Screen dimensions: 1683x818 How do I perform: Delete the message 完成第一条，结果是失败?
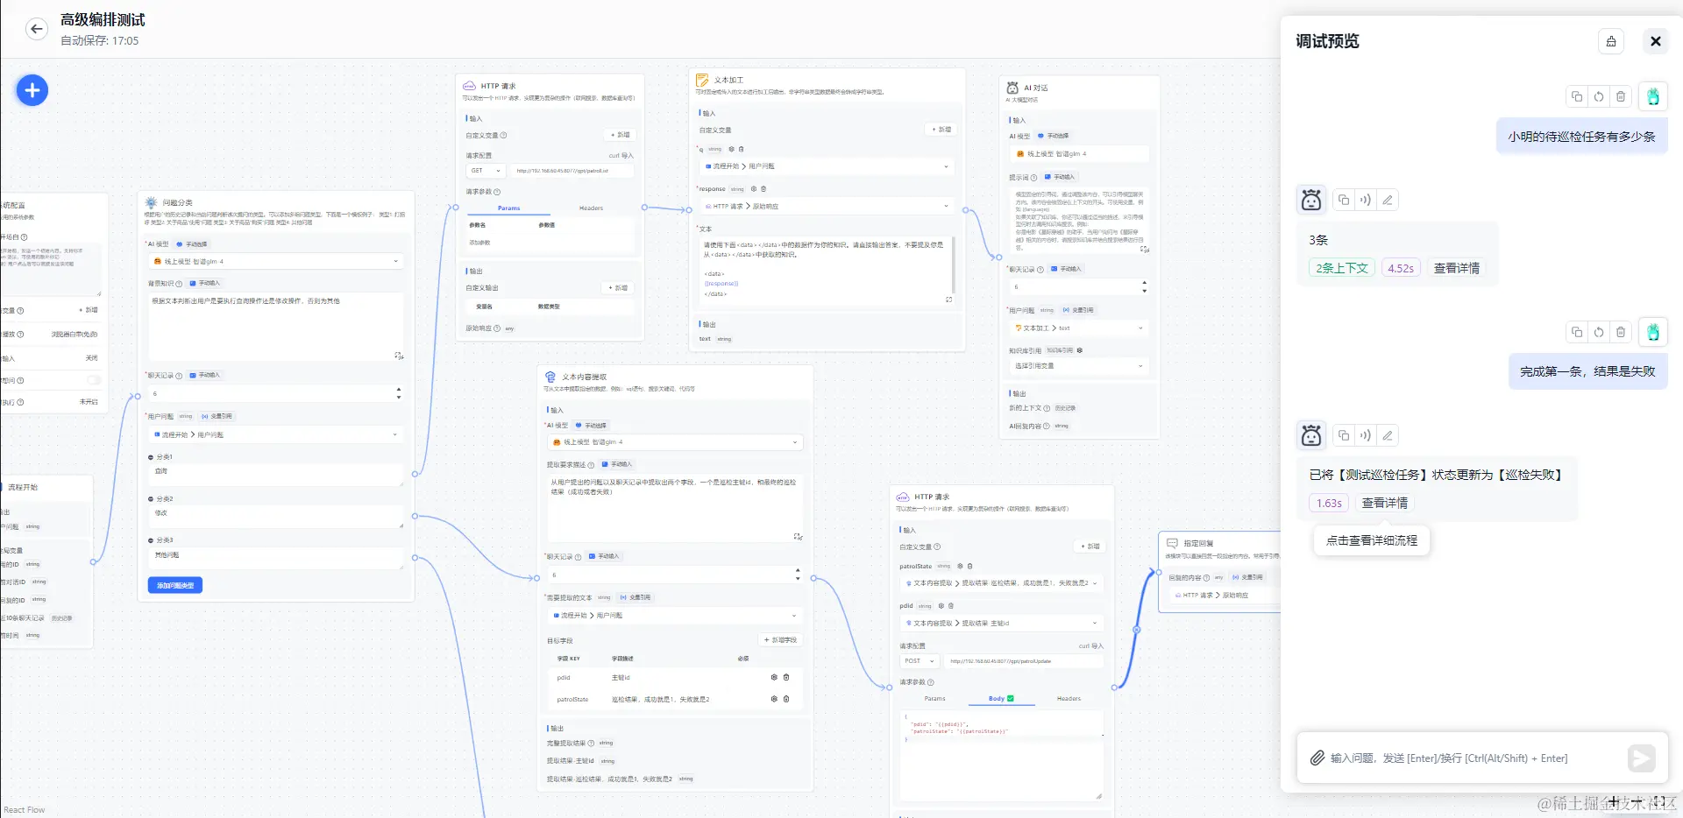point(1621,332)
